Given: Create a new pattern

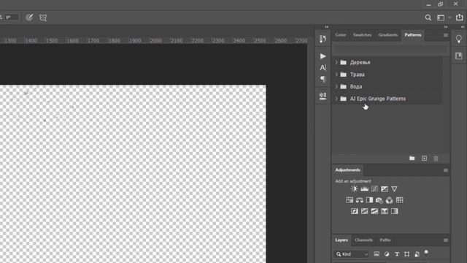Looking at the screenshot, I should tap(424, 159).
